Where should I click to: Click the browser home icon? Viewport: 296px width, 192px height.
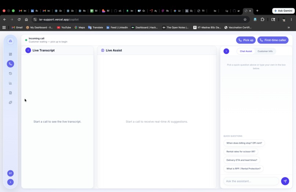pos(26,19)
